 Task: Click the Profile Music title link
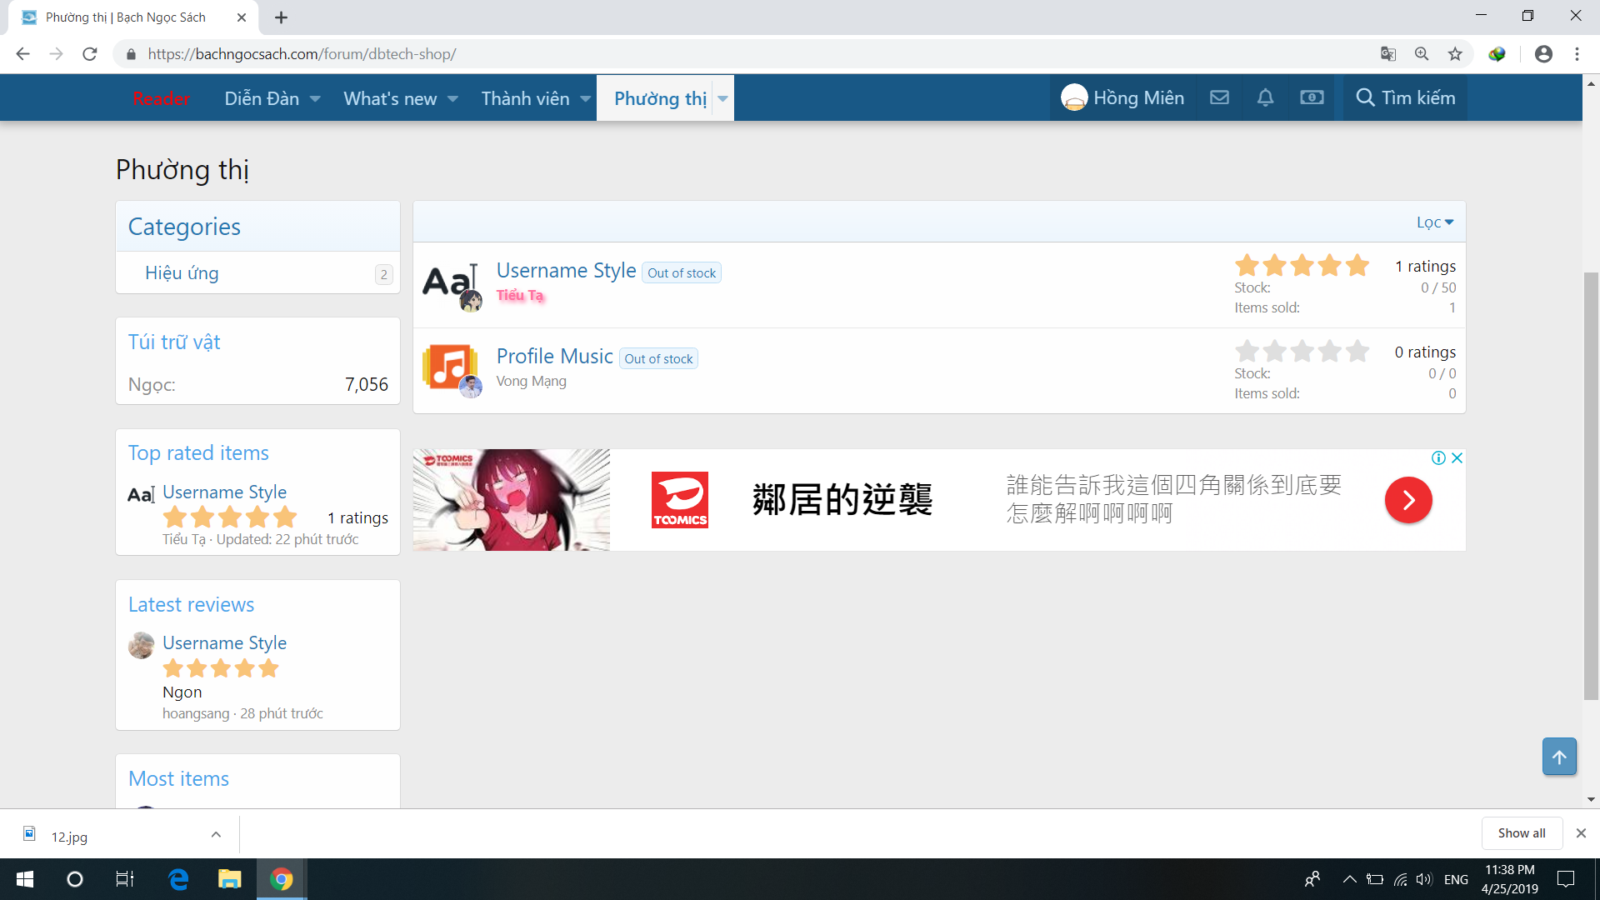[x=554, y=357]
